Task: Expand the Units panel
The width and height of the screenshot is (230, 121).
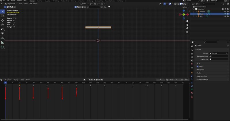Action: click(212, 63)
